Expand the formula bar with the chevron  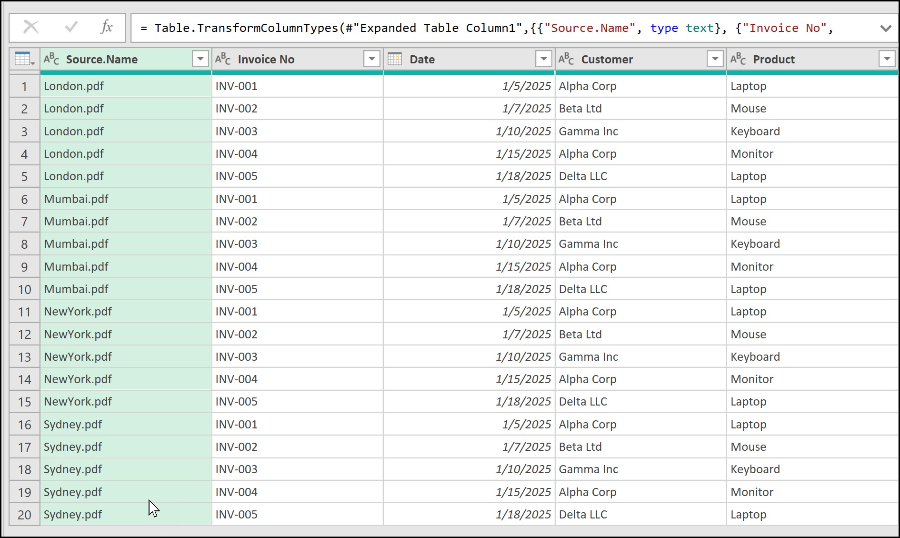tap(886, 28)
